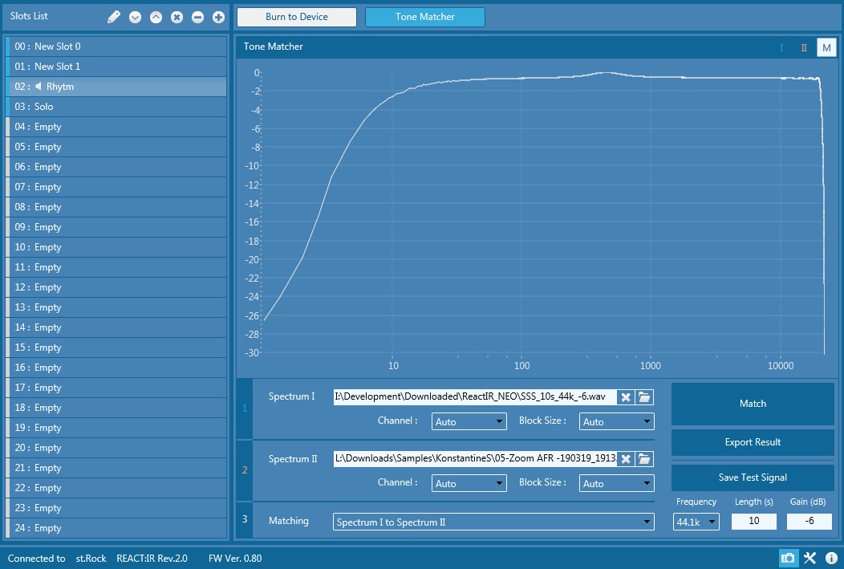
Task: Open the info about icon
Action: (x=831, y=558)
